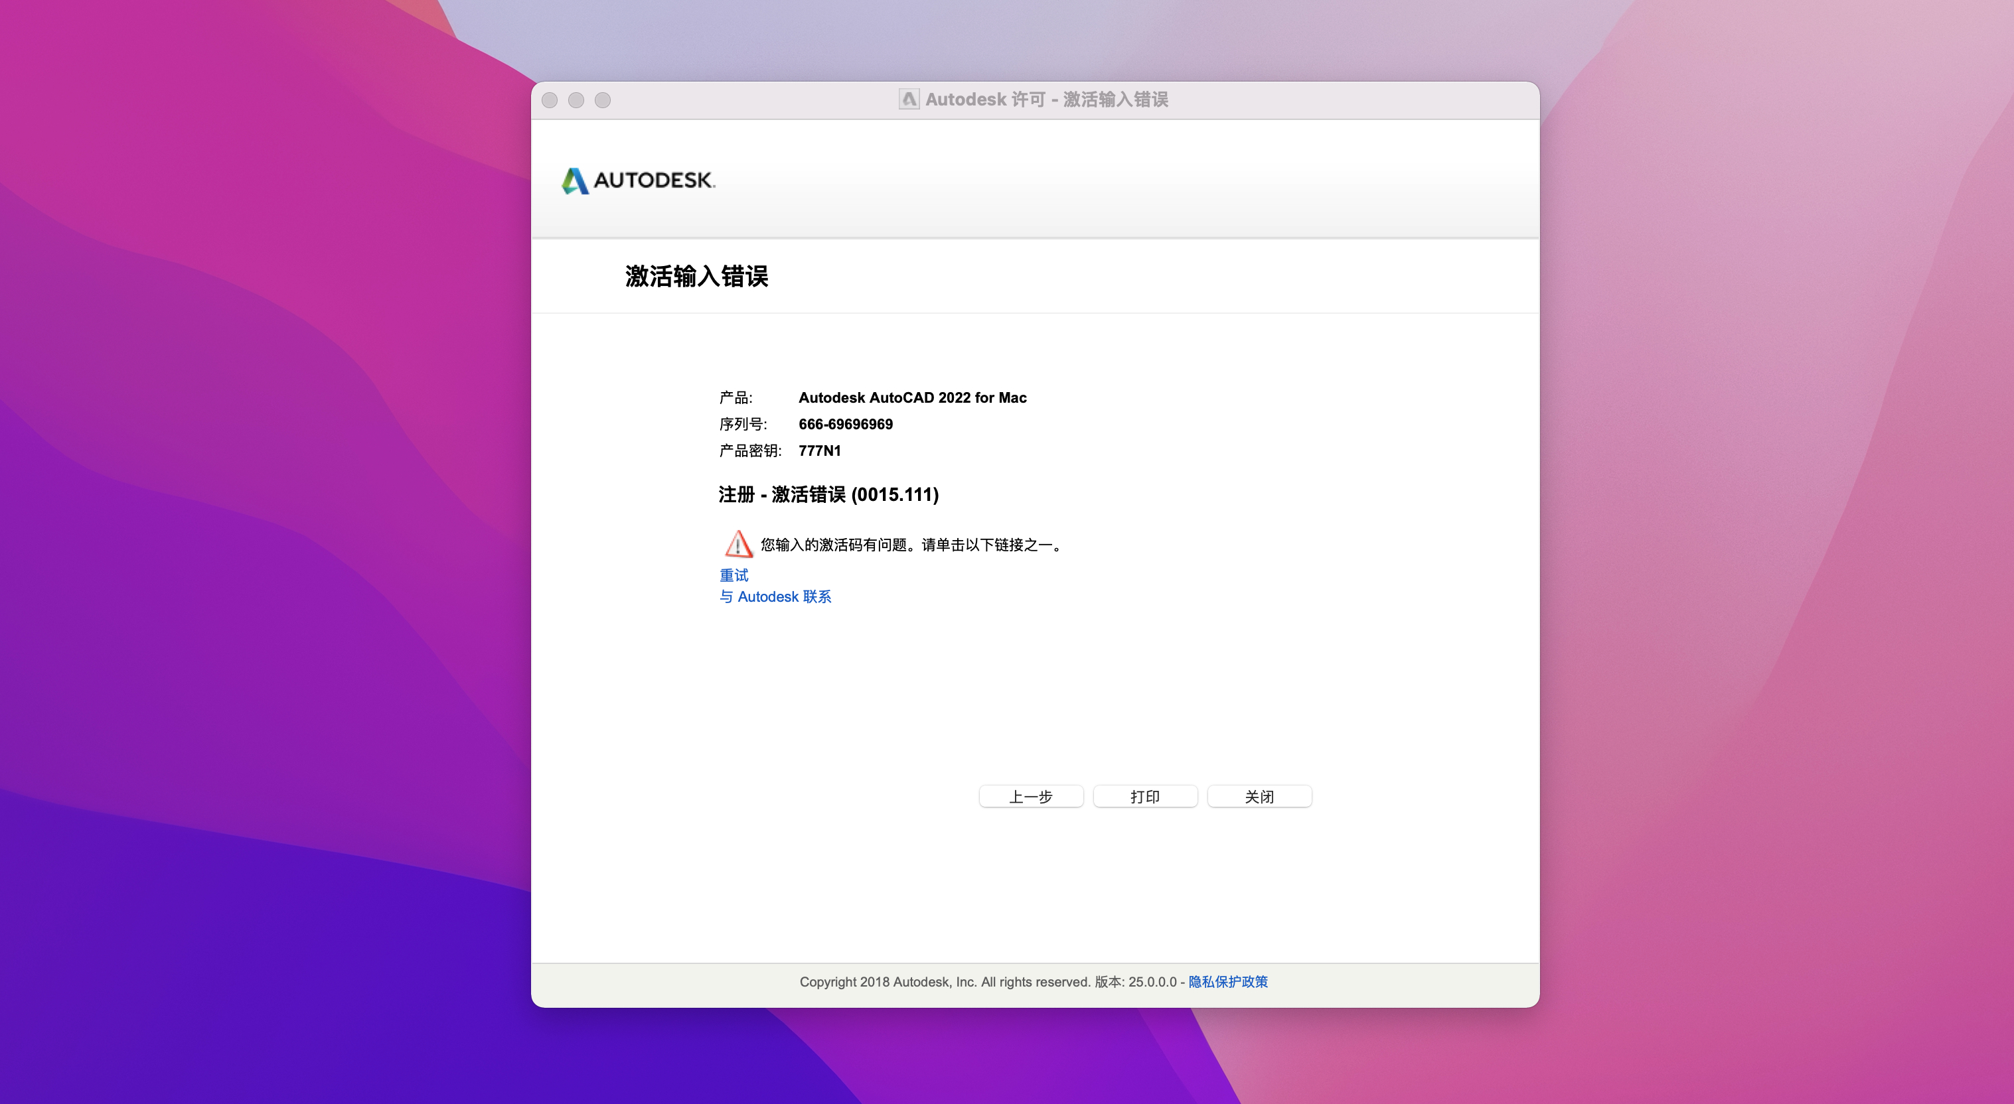
Task: Open the 与 Autodesk 联系 link
Action: click(775, 597)
